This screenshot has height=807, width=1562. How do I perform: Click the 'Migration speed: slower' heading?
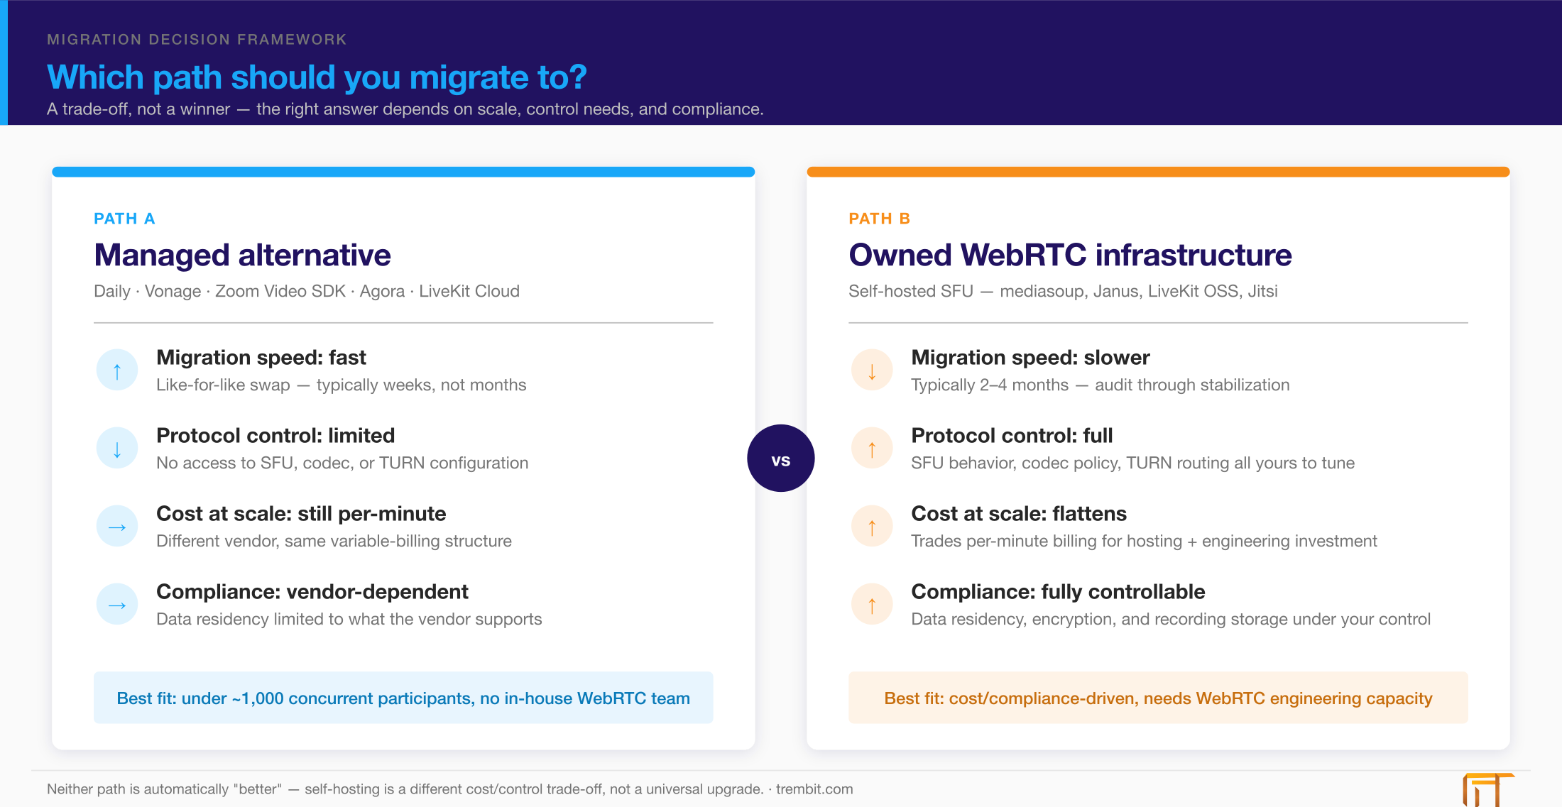[1030, 357]
